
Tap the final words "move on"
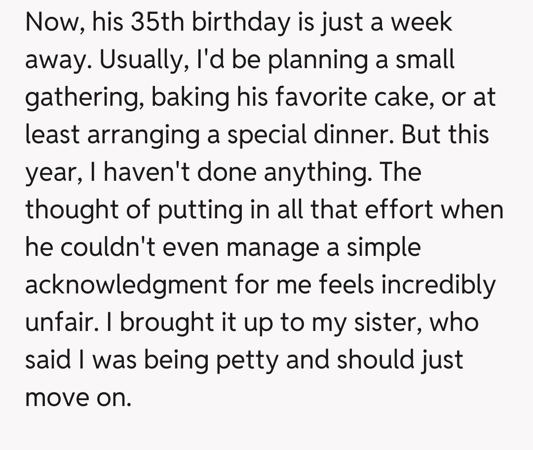[x=78, y=398]
